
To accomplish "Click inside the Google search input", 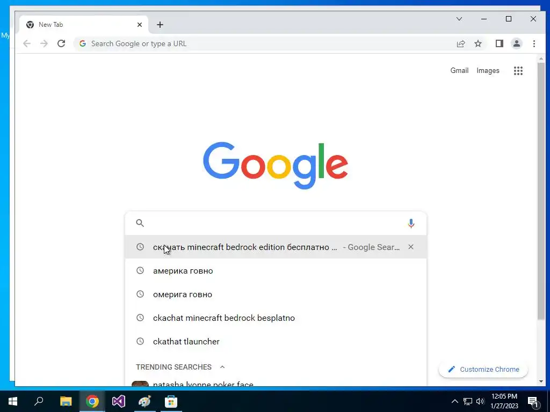I will click(x=276, y=223).
